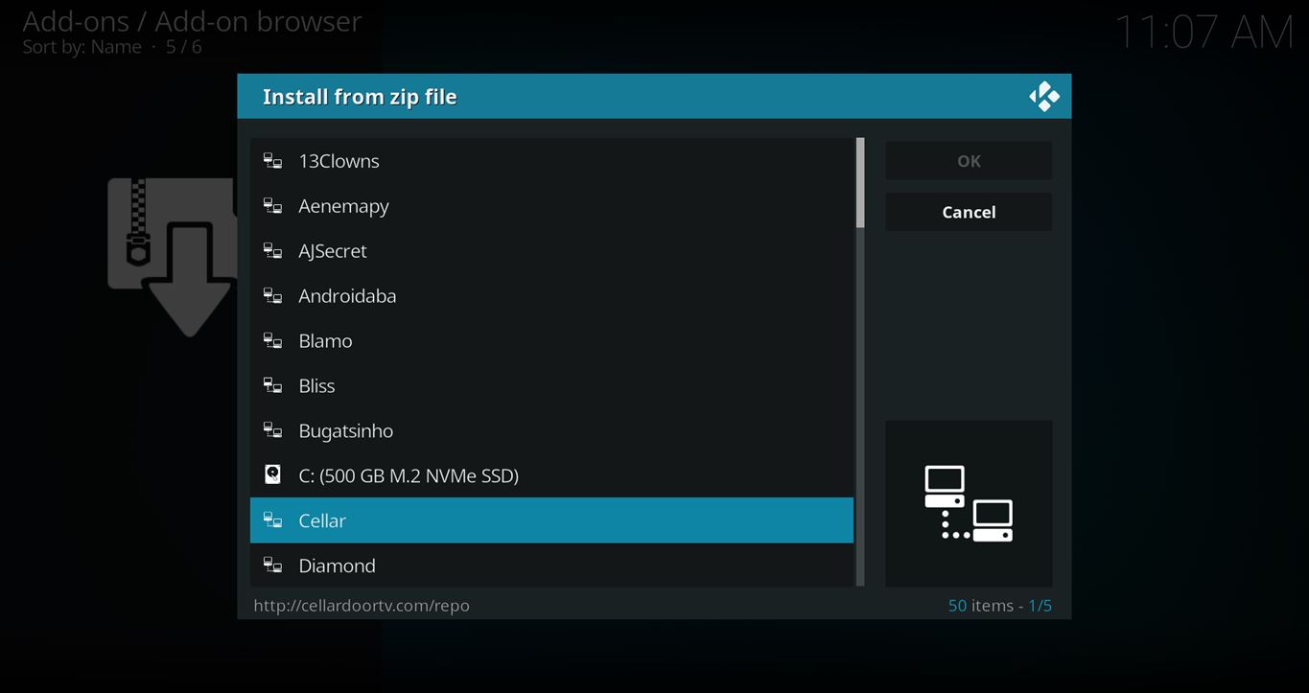
Task: Click the 11:07 AM clock
Action: coord(1204,34)
